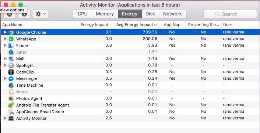Select AppCleaner SmartDelete row name
This screenshot has height=133, width=260.
[x=40, y=112]
